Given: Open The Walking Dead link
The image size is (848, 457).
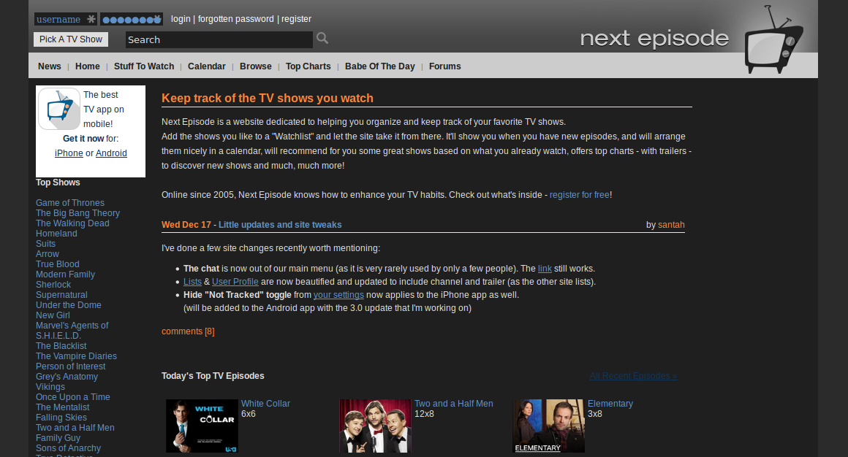Looking at the screenshot, I should [x=72, y=223].
